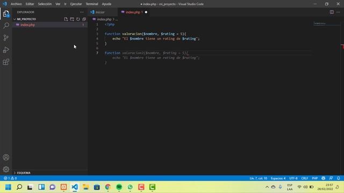Change the CRLF end of line sequence
The width and height of the screenshot is (344, 193).
click(305, 179)
